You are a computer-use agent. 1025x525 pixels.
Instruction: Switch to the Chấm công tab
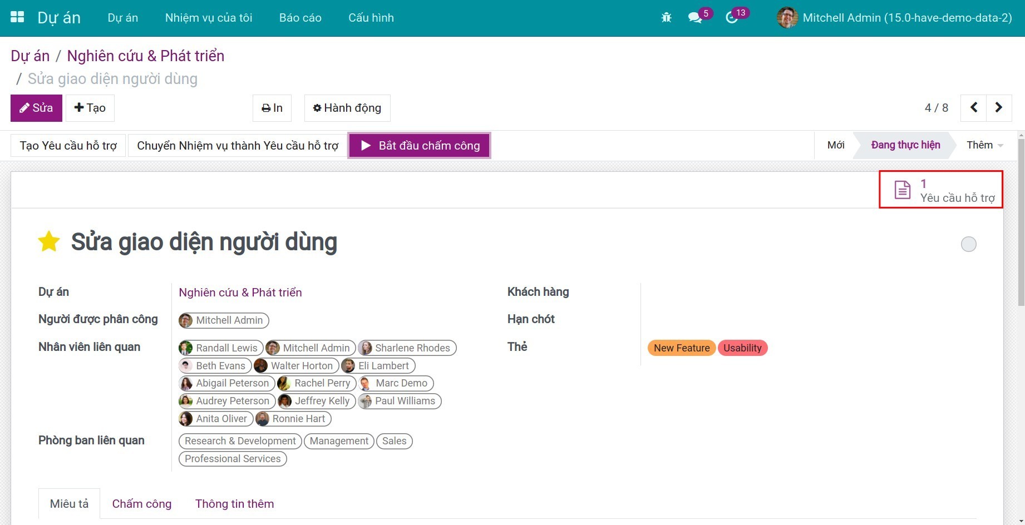click(142, 504)
